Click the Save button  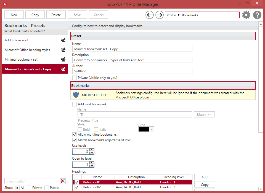click(x=77, y=15)
